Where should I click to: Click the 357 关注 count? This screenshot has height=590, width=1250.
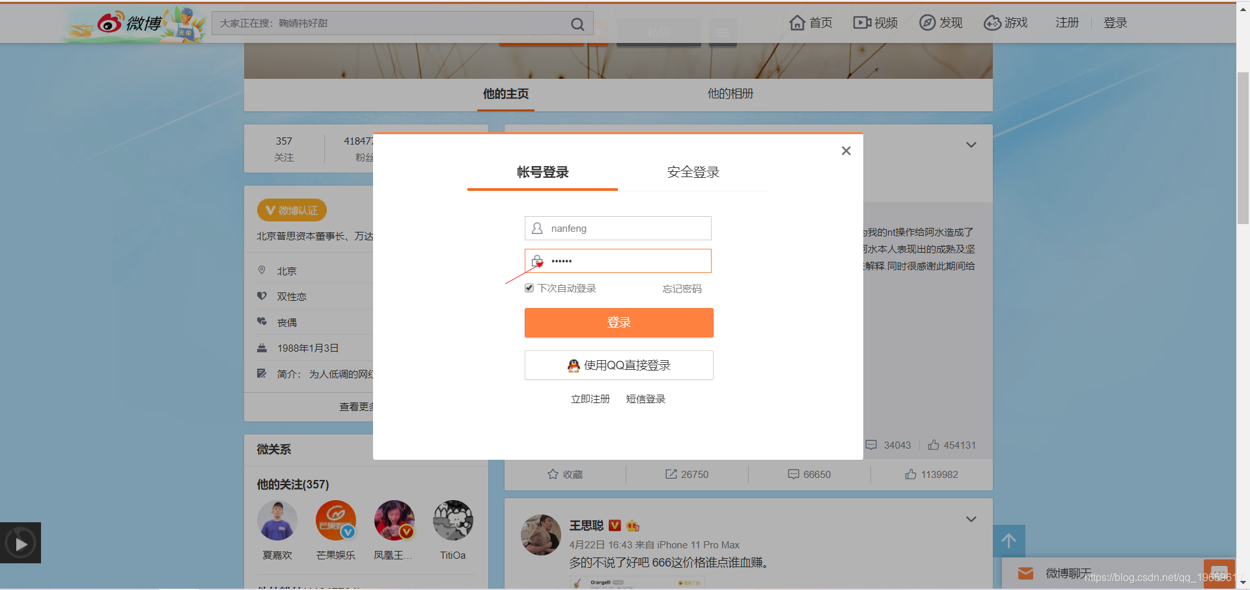pos(284,149)
